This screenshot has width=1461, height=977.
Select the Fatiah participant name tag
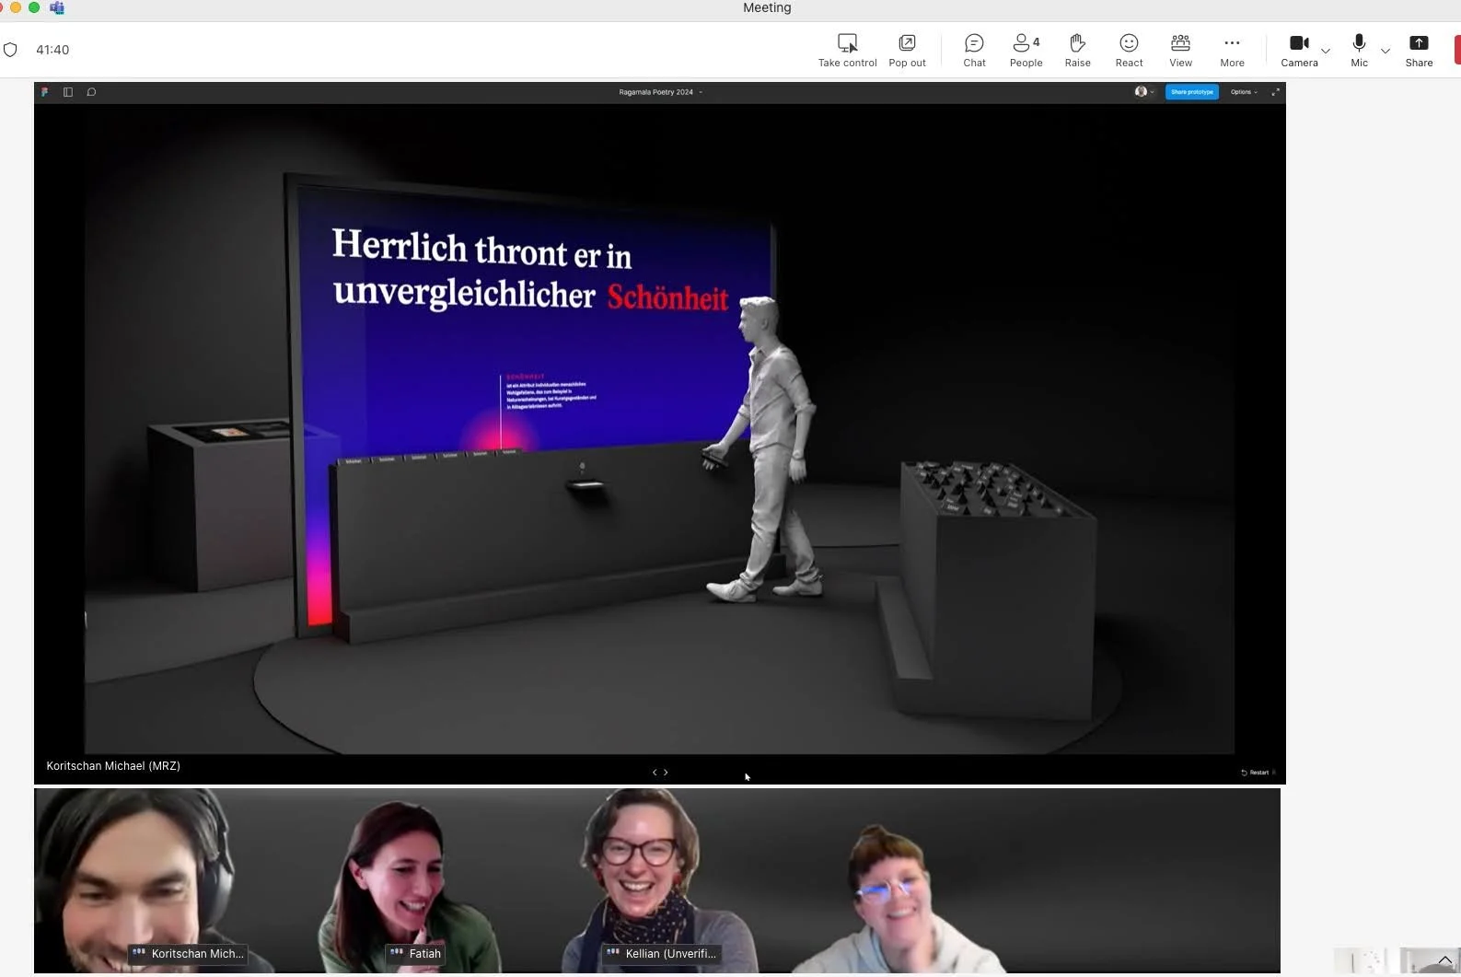[415, 954]
